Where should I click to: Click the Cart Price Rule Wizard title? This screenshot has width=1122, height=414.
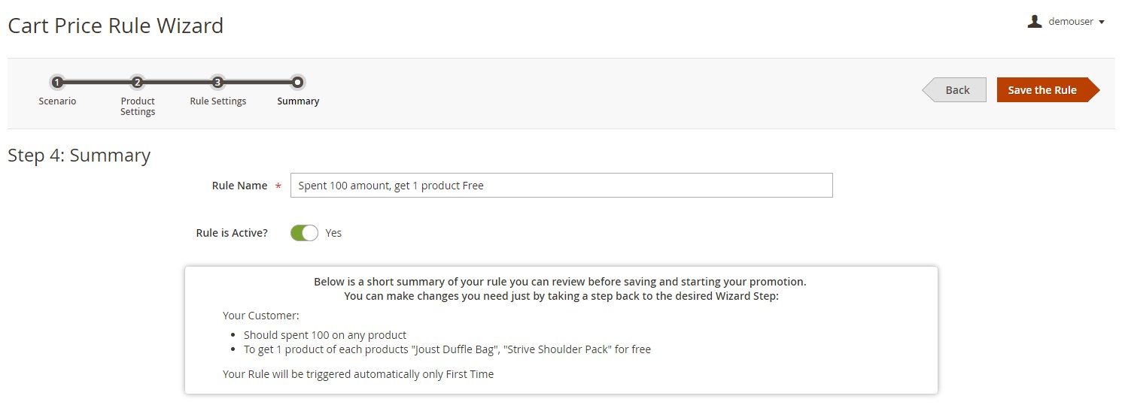pyautogui.click(x=115, y=26)
